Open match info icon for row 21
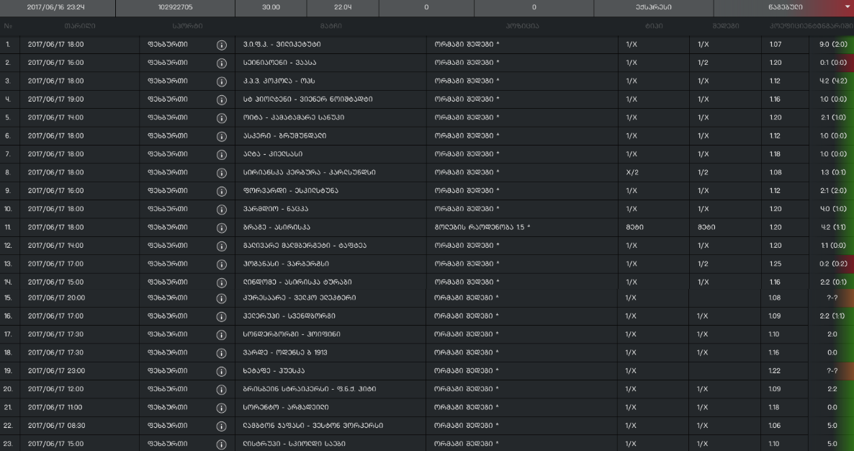Image resolution: width=854 pixels, height=451 pixels. [222, 407]
